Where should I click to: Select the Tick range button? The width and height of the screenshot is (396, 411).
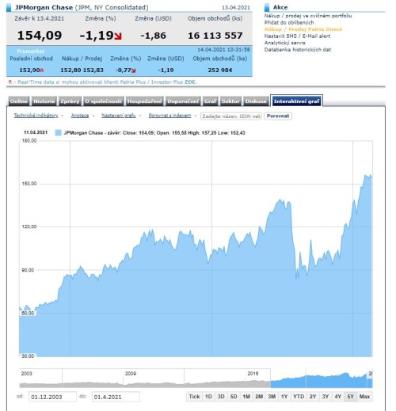point(194,397)
